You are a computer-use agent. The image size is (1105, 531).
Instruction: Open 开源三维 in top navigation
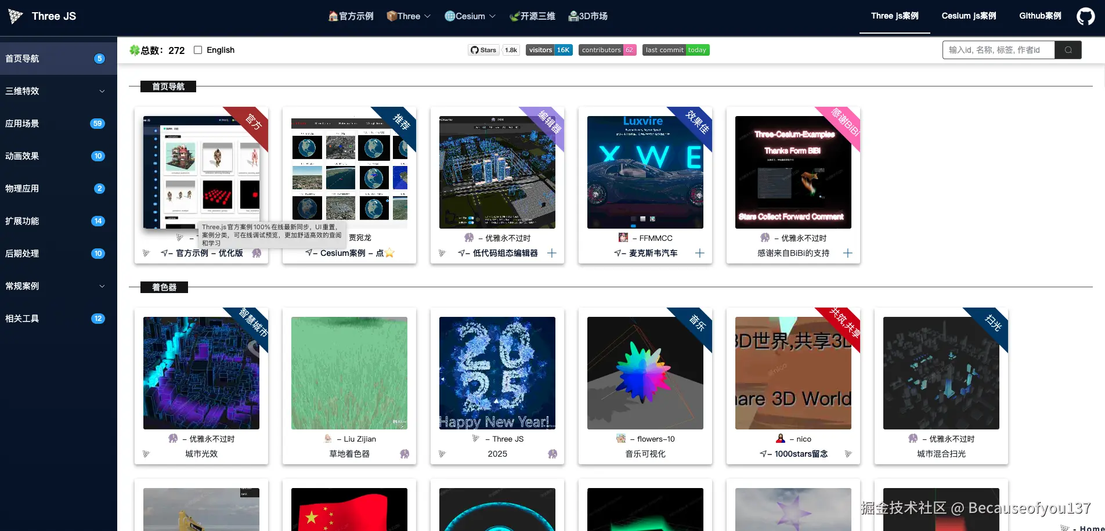[x=532, y=16]
